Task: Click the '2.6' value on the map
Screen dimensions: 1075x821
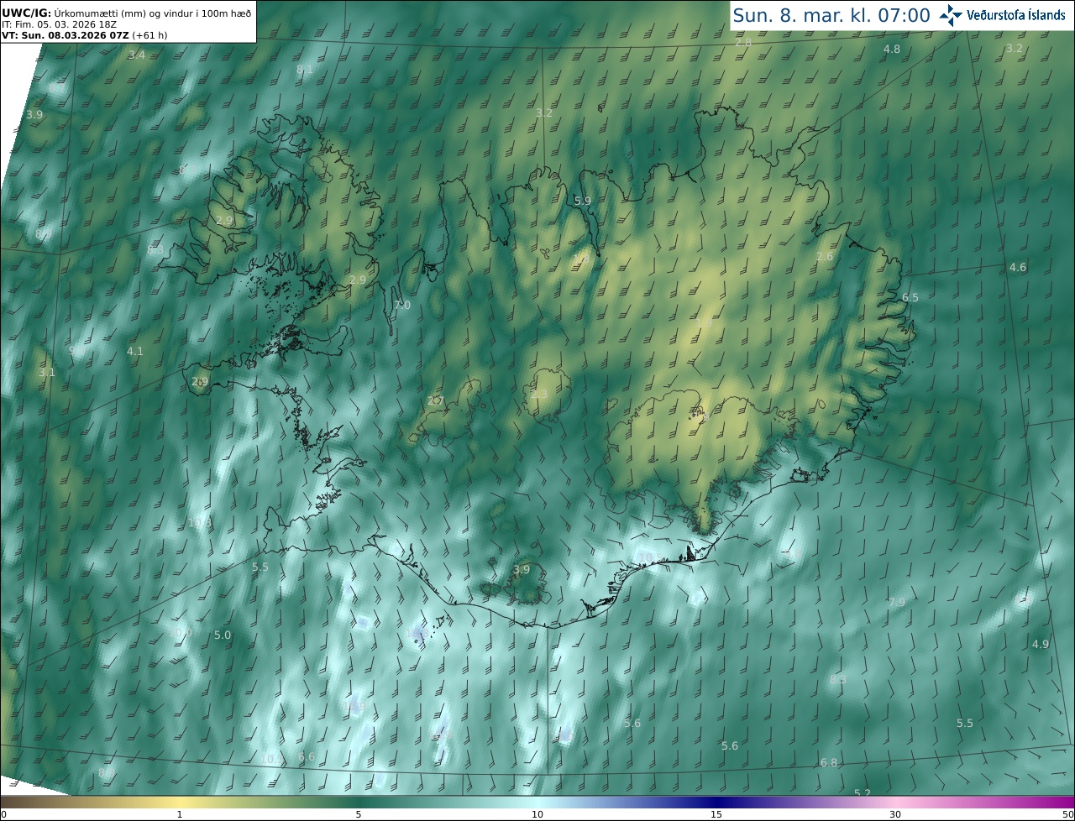Action: click(x=825, y=257)
